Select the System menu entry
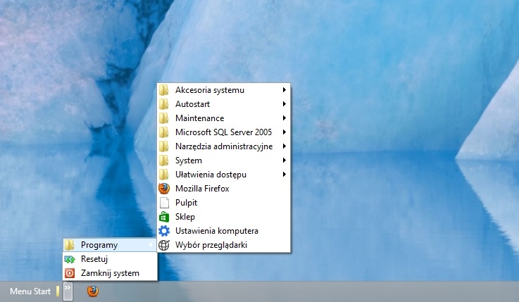The image size is (519, 302). [x=224, y=161]
